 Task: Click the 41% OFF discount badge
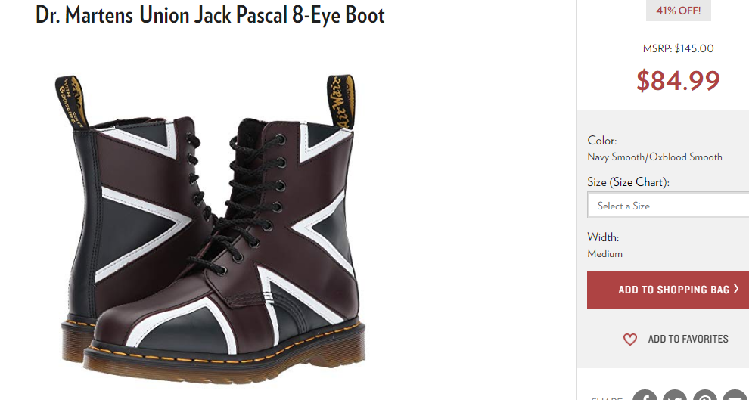pos(679,11)
